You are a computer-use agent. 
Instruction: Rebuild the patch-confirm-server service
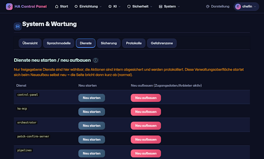[x=146, y=140]
